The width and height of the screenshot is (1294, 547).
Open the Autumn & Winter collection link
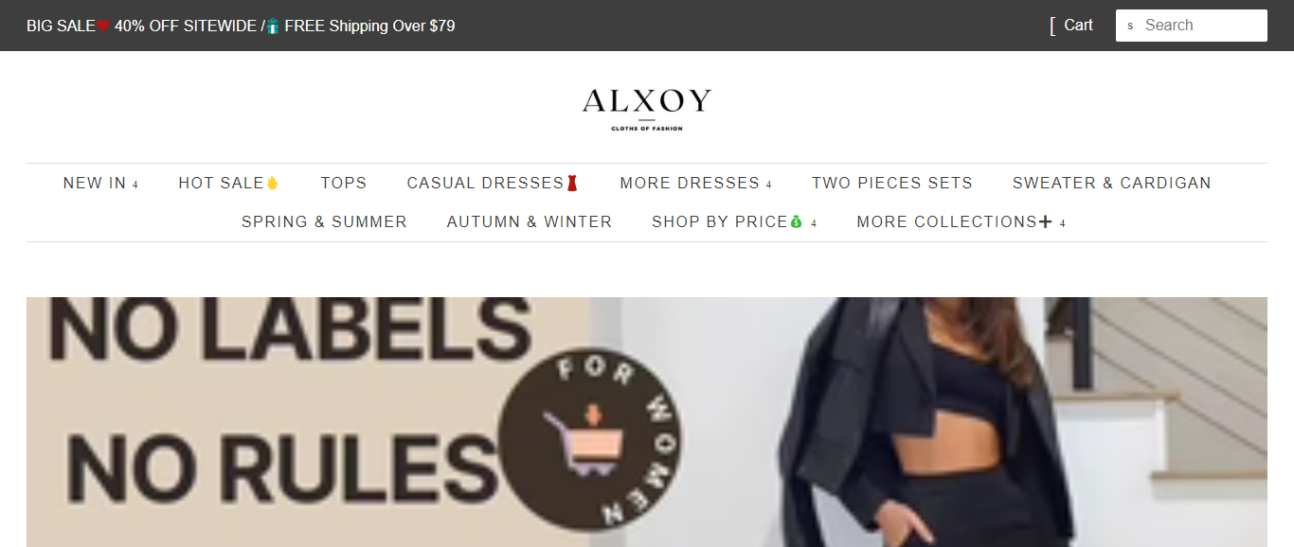(x=530, y=221)
